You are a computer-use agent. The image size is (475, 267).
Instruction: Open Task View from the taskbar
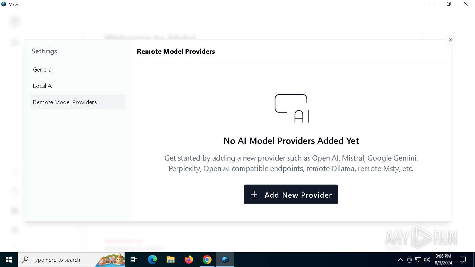tap(134, 260)
